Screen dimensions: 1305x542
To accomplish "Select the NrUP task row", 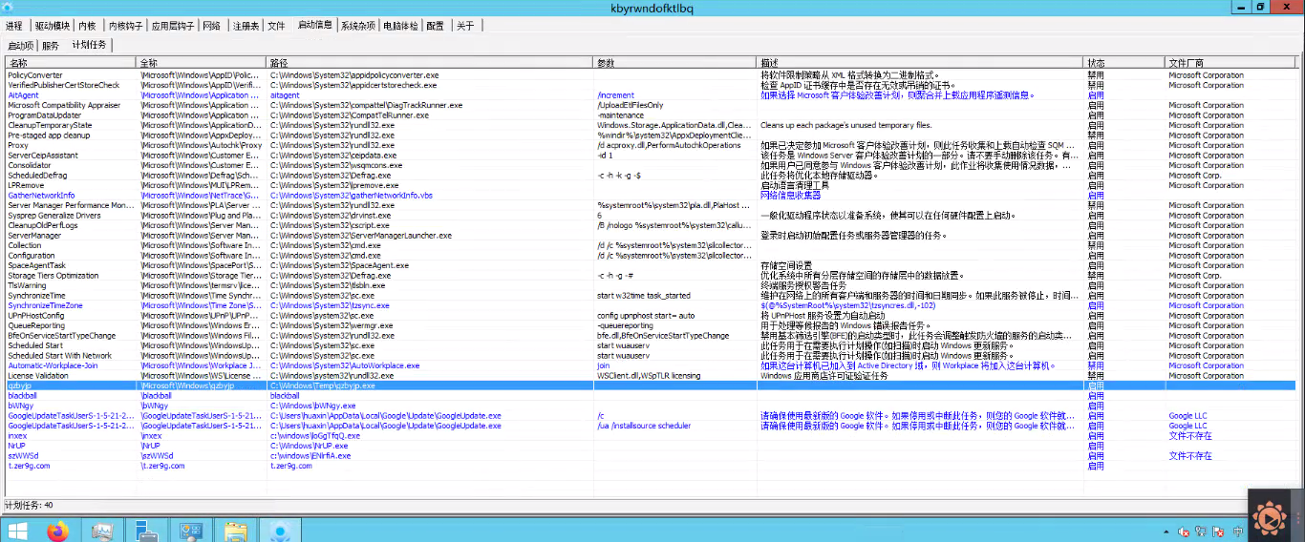I will click(650, 446).
